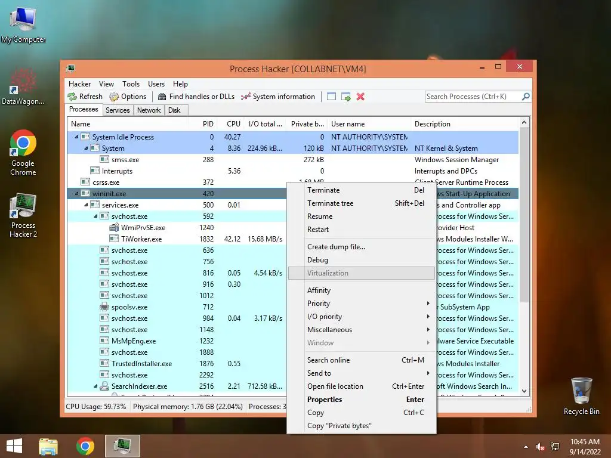Open the Hacker menu
Viewport: 611px width, 458px height.
[79, 83]
